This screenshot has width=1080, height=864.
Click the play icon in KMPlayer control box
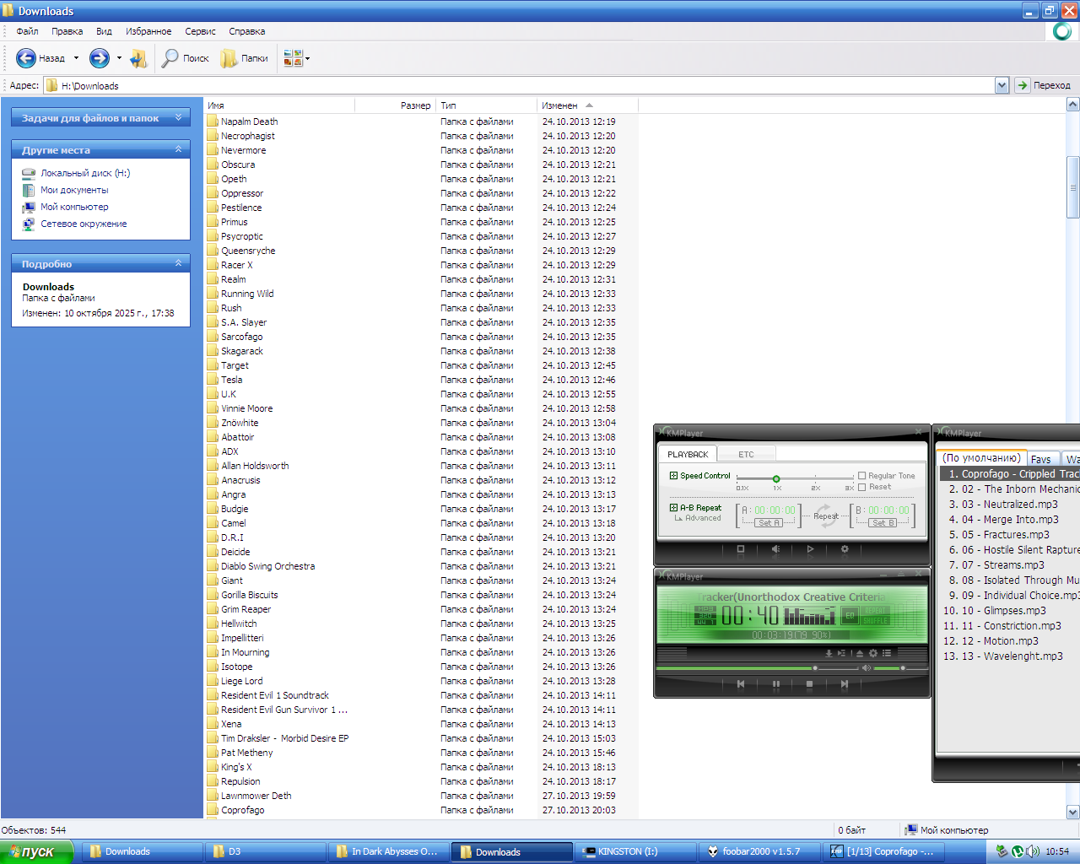coord(810,548)
